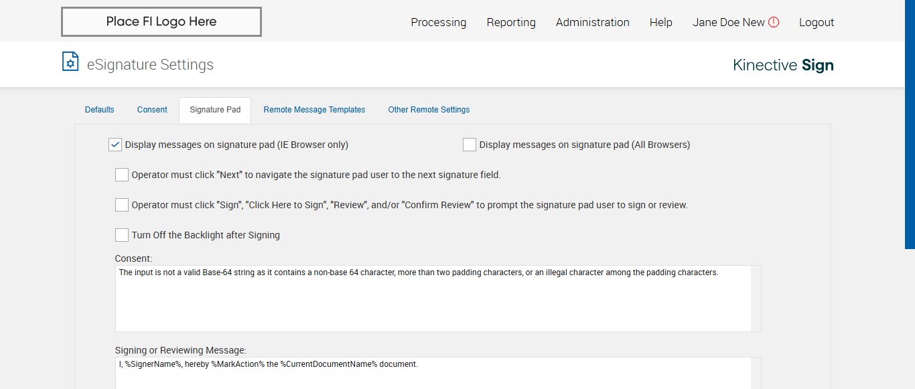
Task: Click the Jane Doe New user link
Action: coord(728,22)
